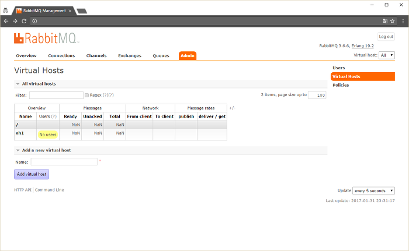This screenshot has width=409, height=251.
Task: Toggle the Regex checkbox
Action: click(86, 95)
